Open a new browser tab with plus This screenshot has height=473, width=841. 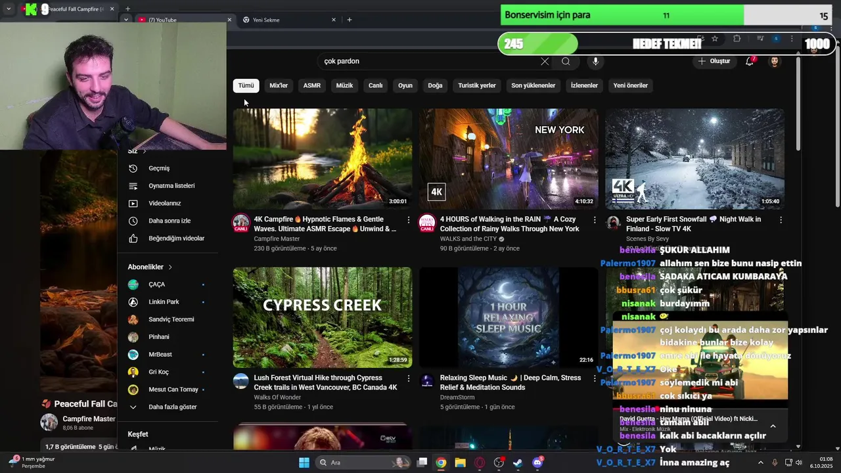coord(350,20)
